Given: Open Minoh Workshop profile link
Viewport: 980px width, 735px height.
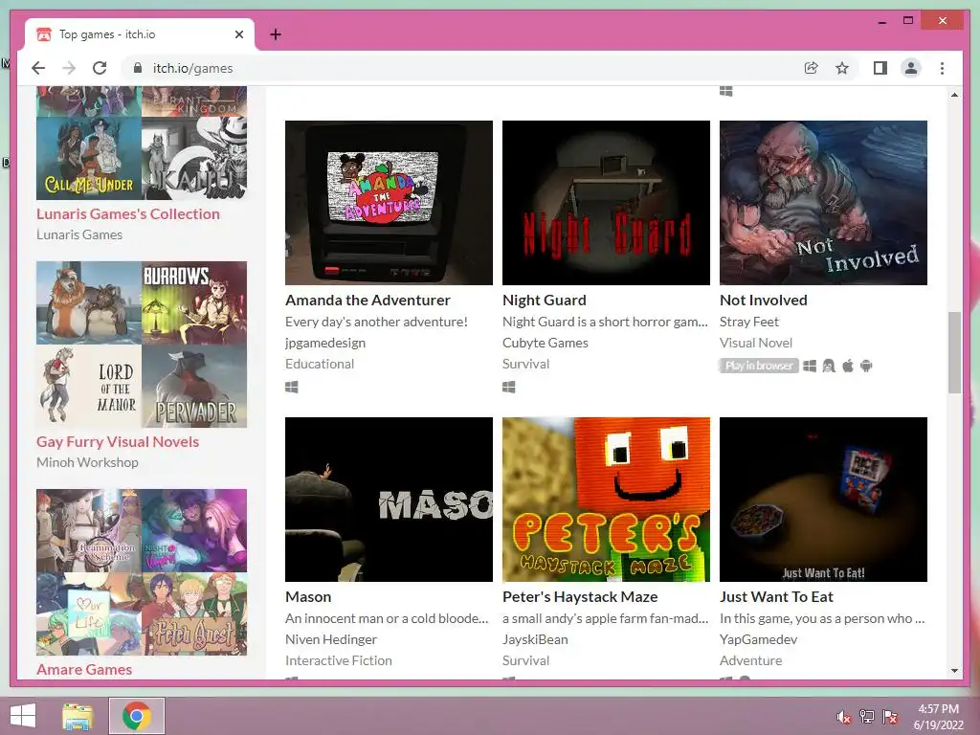Looking at the screenshot, I should pos(87,462).
